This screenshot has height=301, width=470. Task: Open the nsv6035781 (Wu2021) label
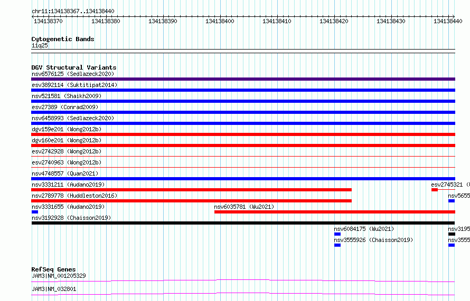tap(244, 207)
